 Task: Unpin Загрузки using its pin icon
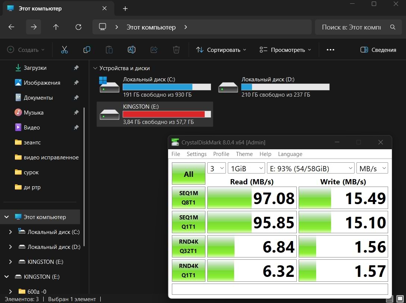pos(76,68)
